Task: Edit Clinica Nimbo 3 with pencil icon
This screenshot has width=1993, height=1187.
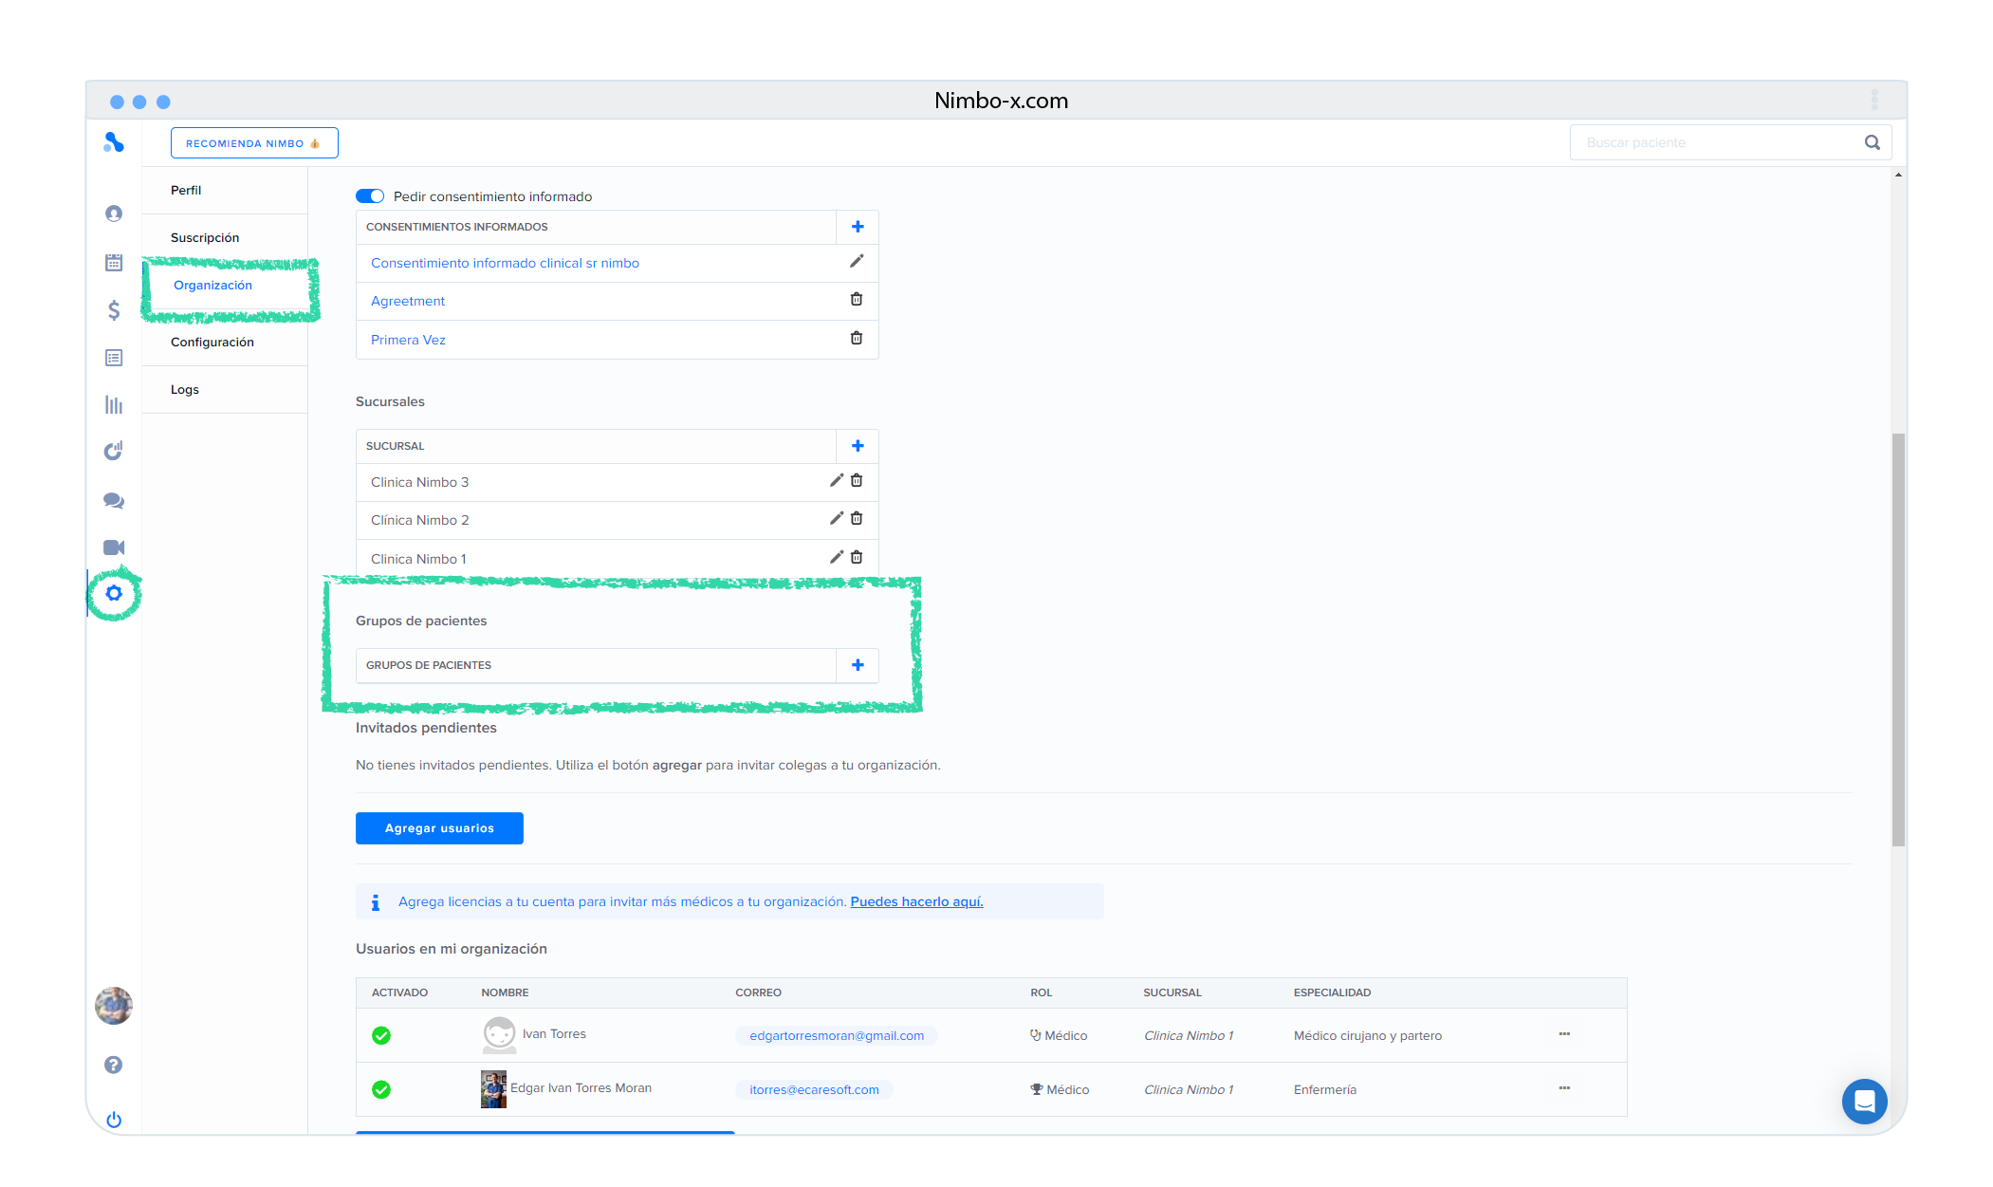Action: tap(836, 481)
